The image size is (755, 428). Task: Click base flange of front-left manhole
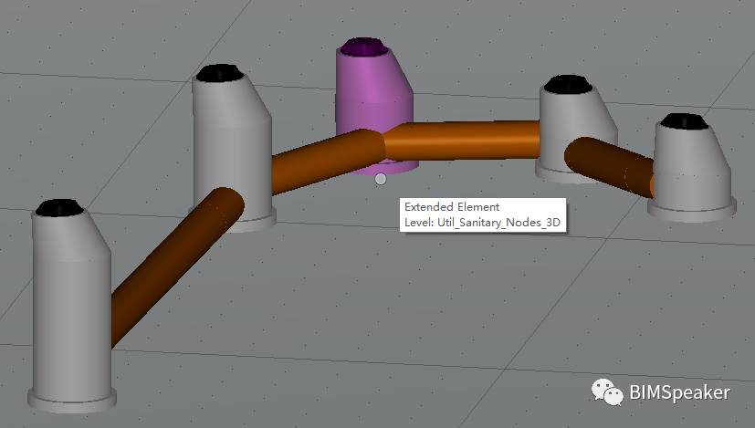pos(73,400)
